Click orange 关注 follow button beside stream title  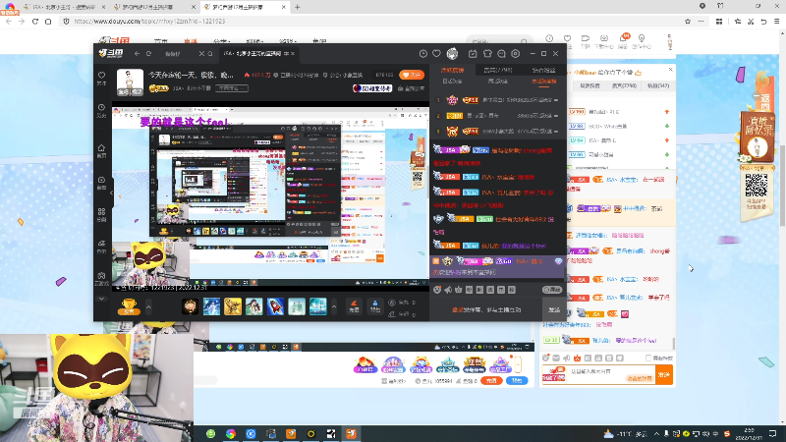(x=412, y=75)
